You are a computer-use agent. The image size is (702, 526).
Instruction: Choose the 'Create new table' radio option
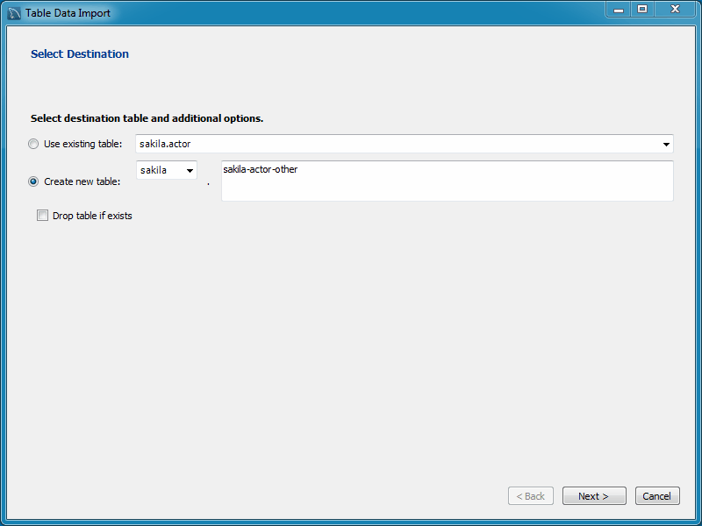point(33,181)
